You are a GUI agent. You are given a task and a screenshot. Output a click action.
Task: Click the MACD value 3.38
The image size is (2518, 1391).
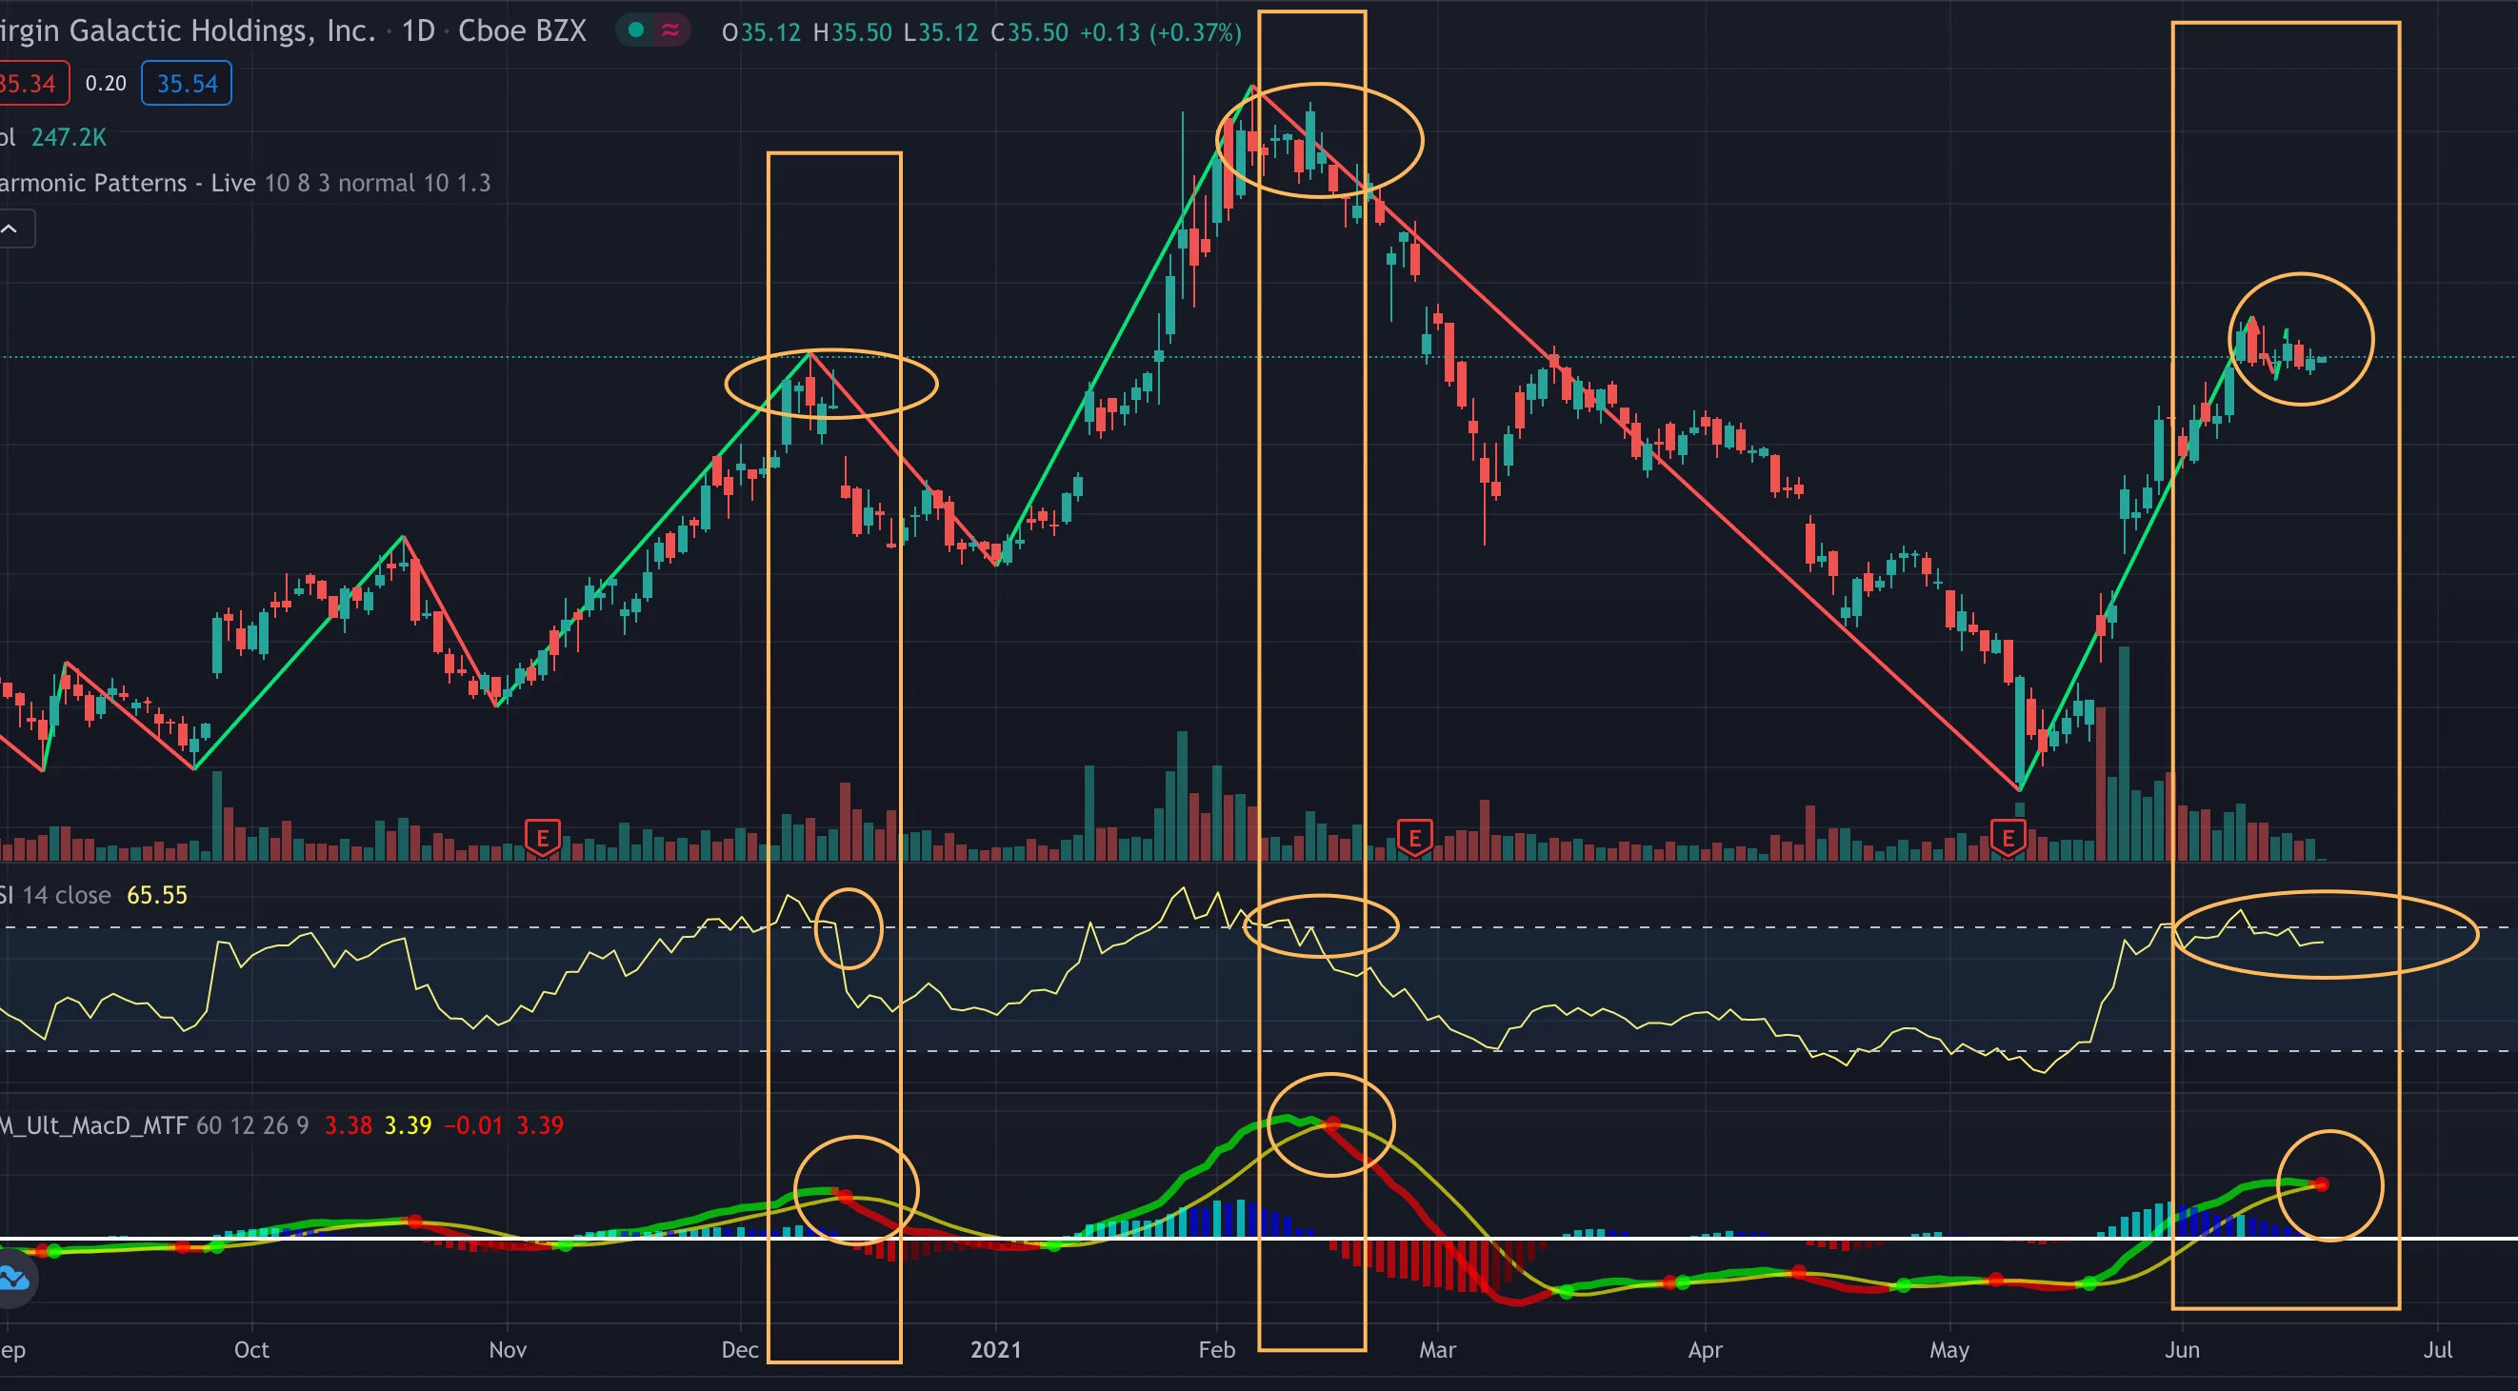click(348, 1125)
